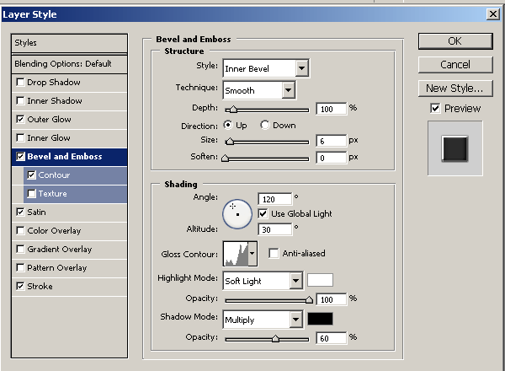Image resolution: width=505 pixels, height=371 pixels.
Task: Disable the Use Global Light checkbox
Action: click(x=263, y=214)
